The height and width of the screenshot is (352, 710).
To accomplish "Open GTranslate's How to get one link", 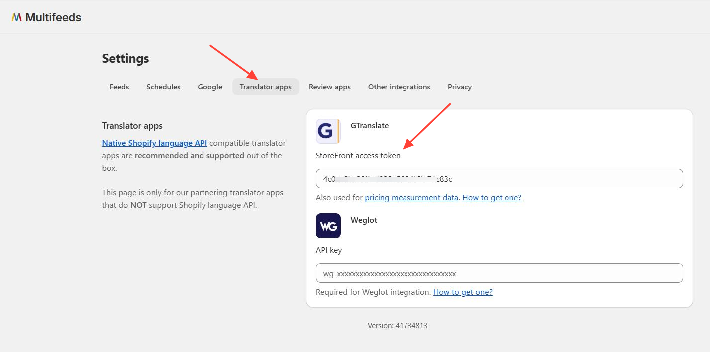I will (492, 197).
